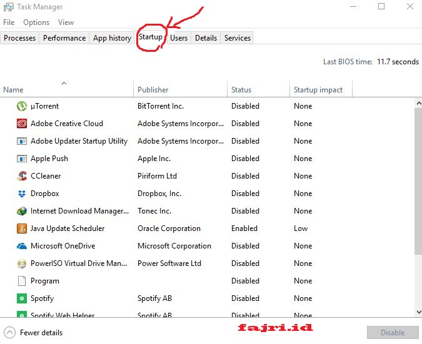Select the Apple Push entry

click(x=49, y=159)
